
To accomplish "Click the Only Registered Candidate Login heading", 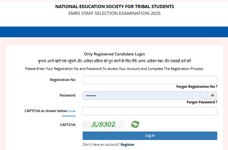I will click(x=114, y=54).
